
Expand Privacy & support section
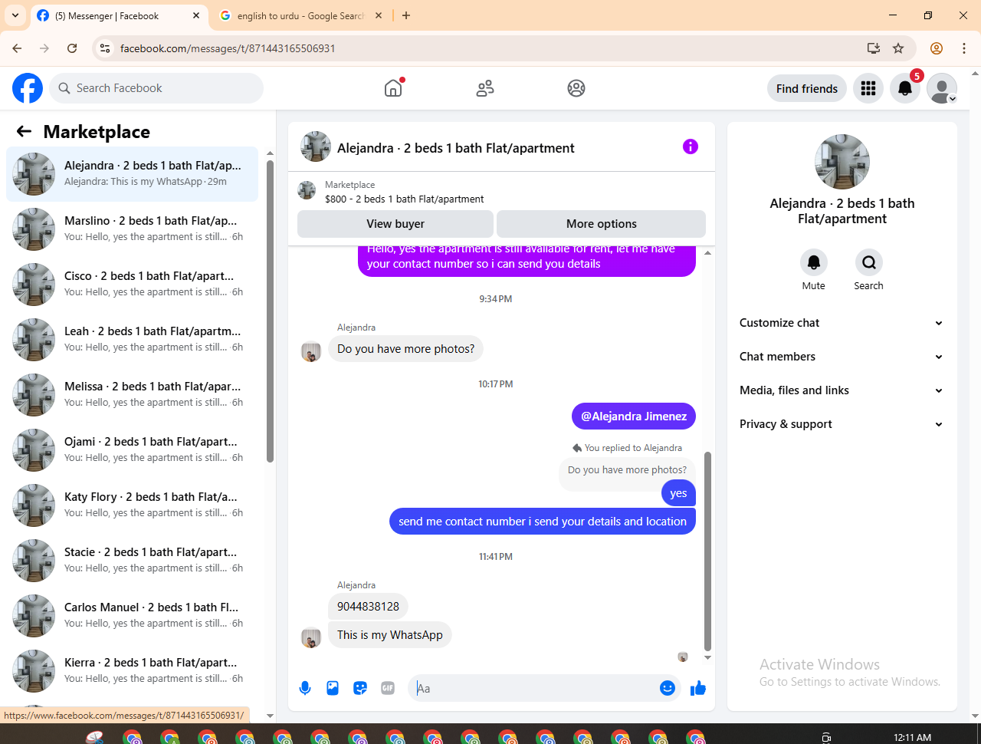pos(842,424)
